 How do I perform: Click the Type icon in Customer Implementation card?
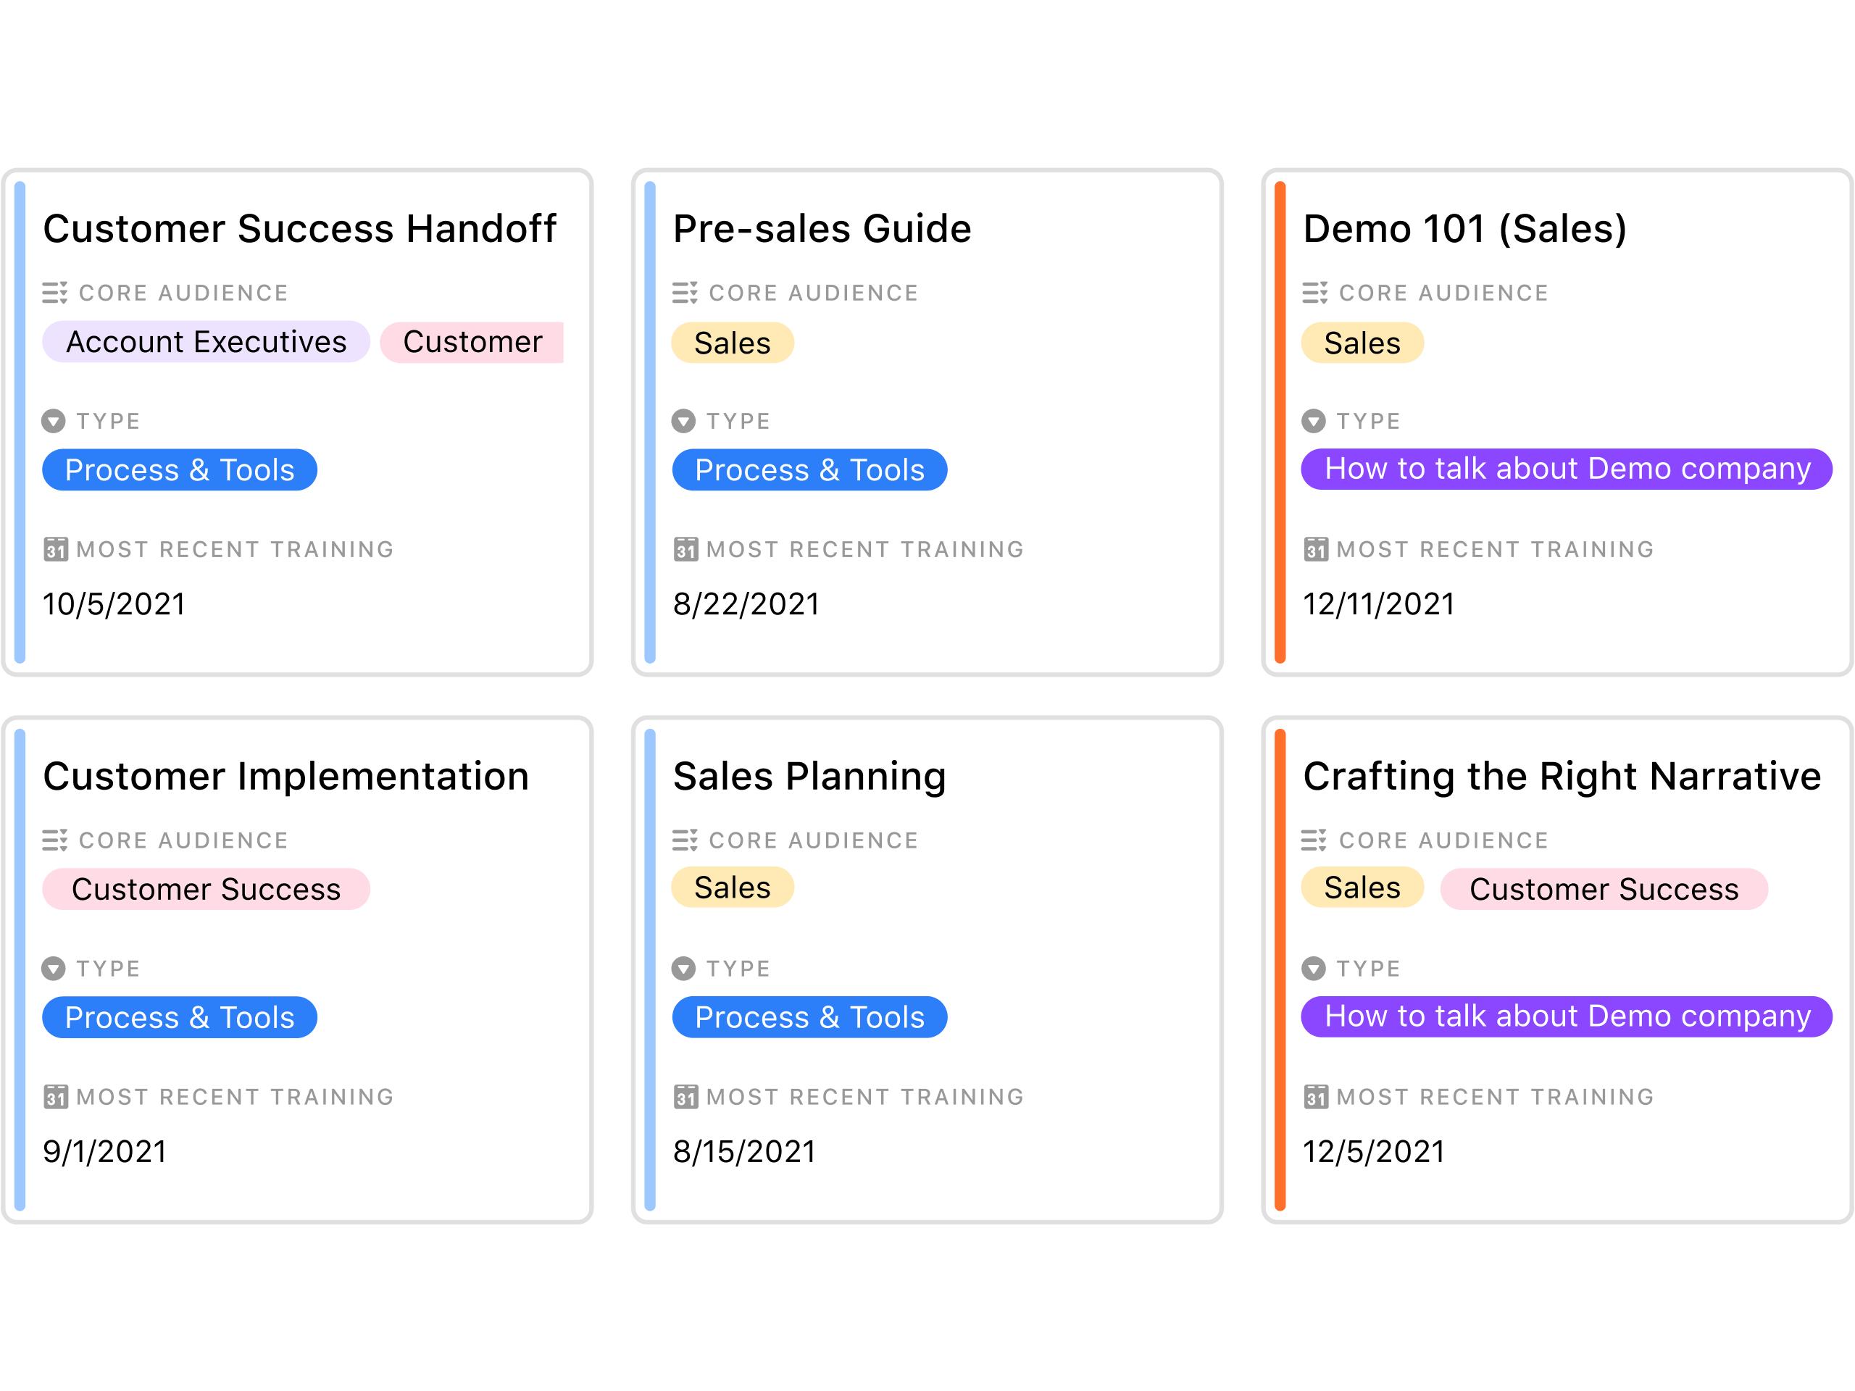pyautogui.click(x=54, y=969)
